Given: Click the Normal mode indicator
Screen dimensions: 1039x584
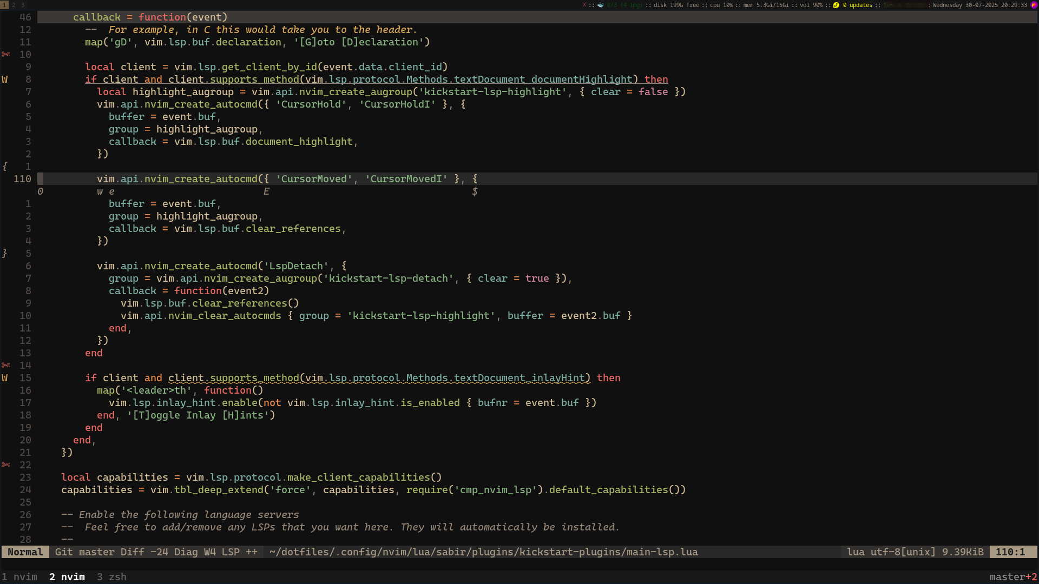Looking at the screenshot, I should [x=25, y=552].
